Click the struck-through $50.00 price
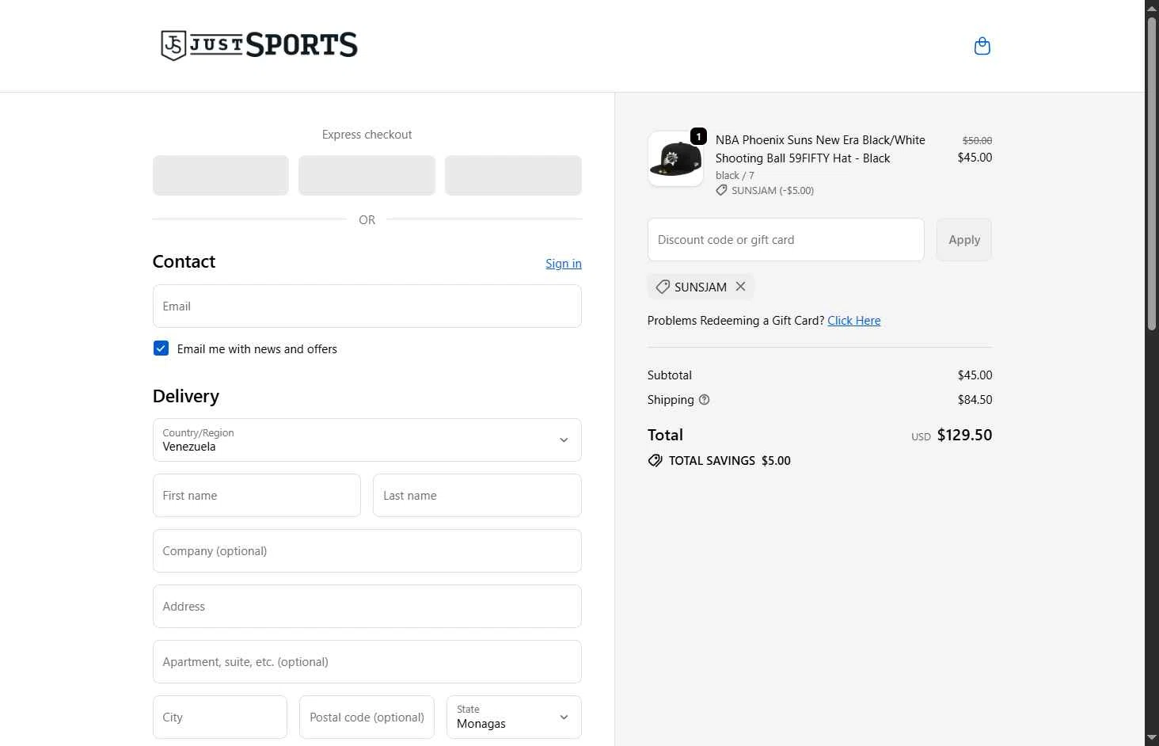The height and width of the screenshot is (746, 1159). [977, 140]
